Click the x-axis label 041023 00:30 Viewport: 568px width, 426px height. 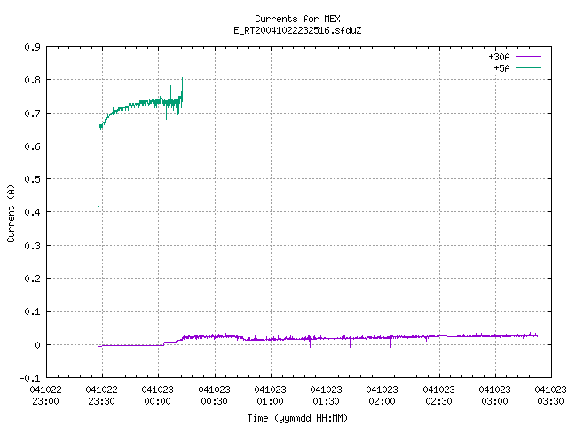214,396
